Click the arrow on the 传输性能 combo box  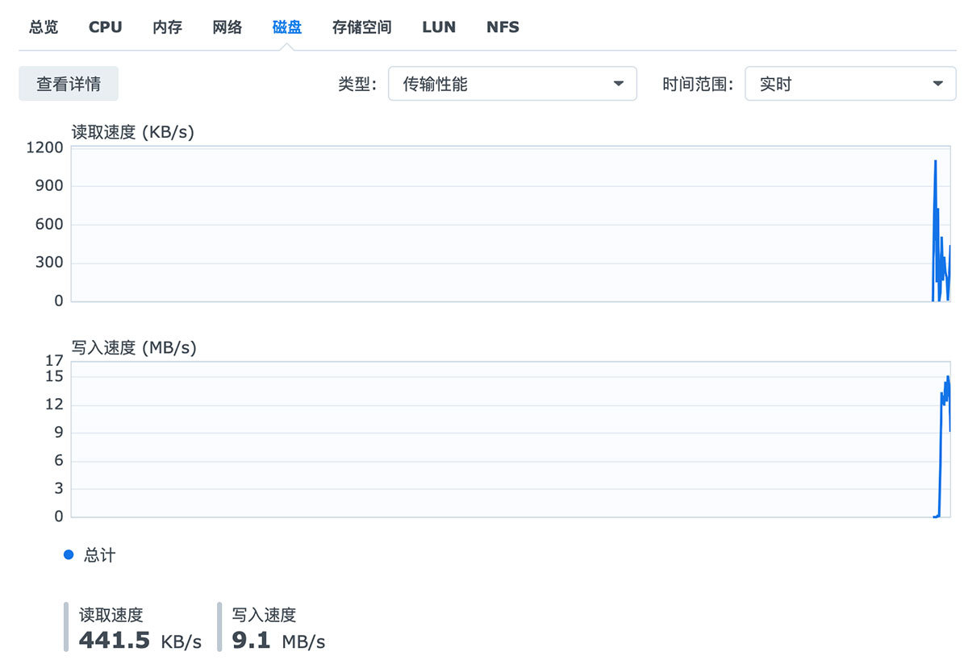619,84
